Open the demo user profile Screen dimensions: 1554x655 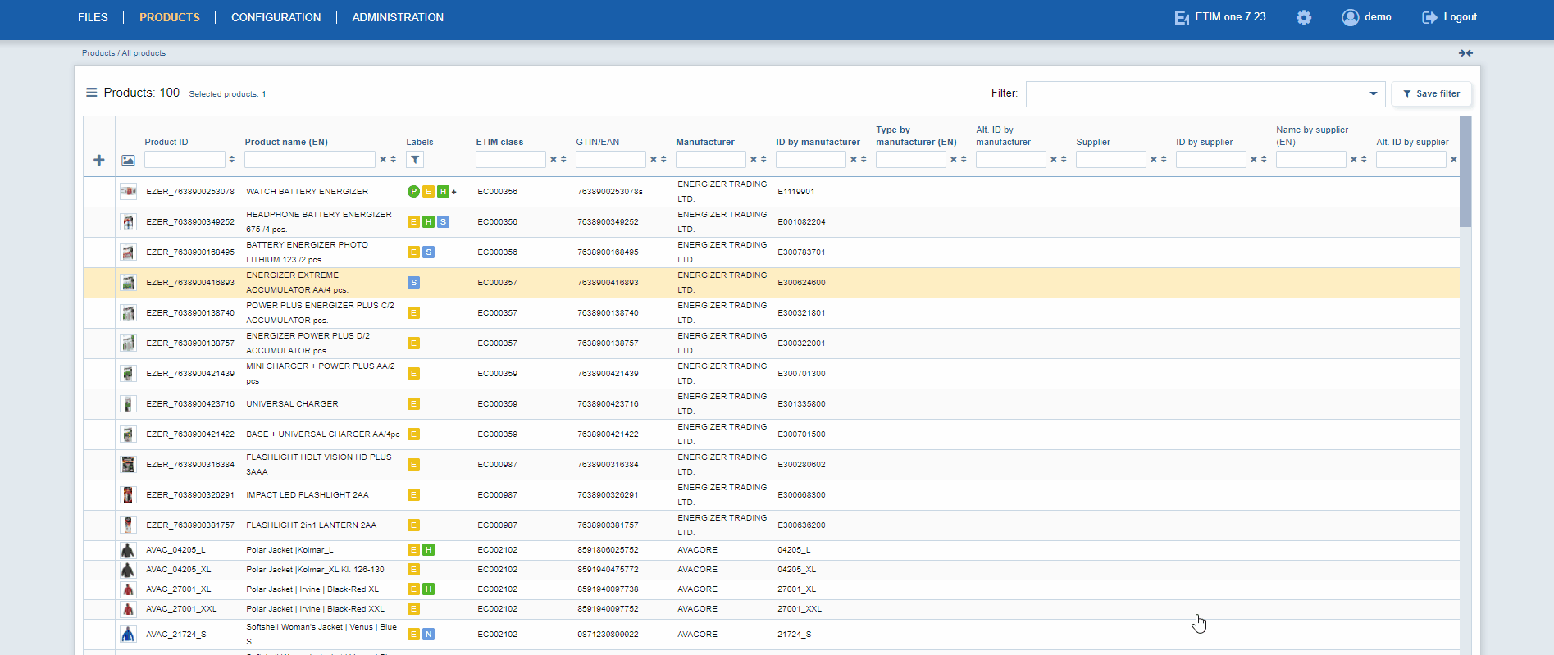[1366, 17]
